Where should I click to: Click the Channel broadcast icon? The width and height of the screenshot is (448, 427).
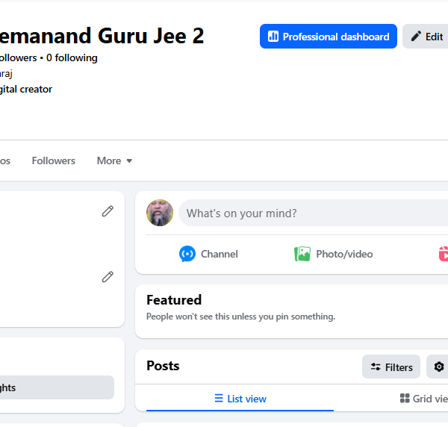187,254
